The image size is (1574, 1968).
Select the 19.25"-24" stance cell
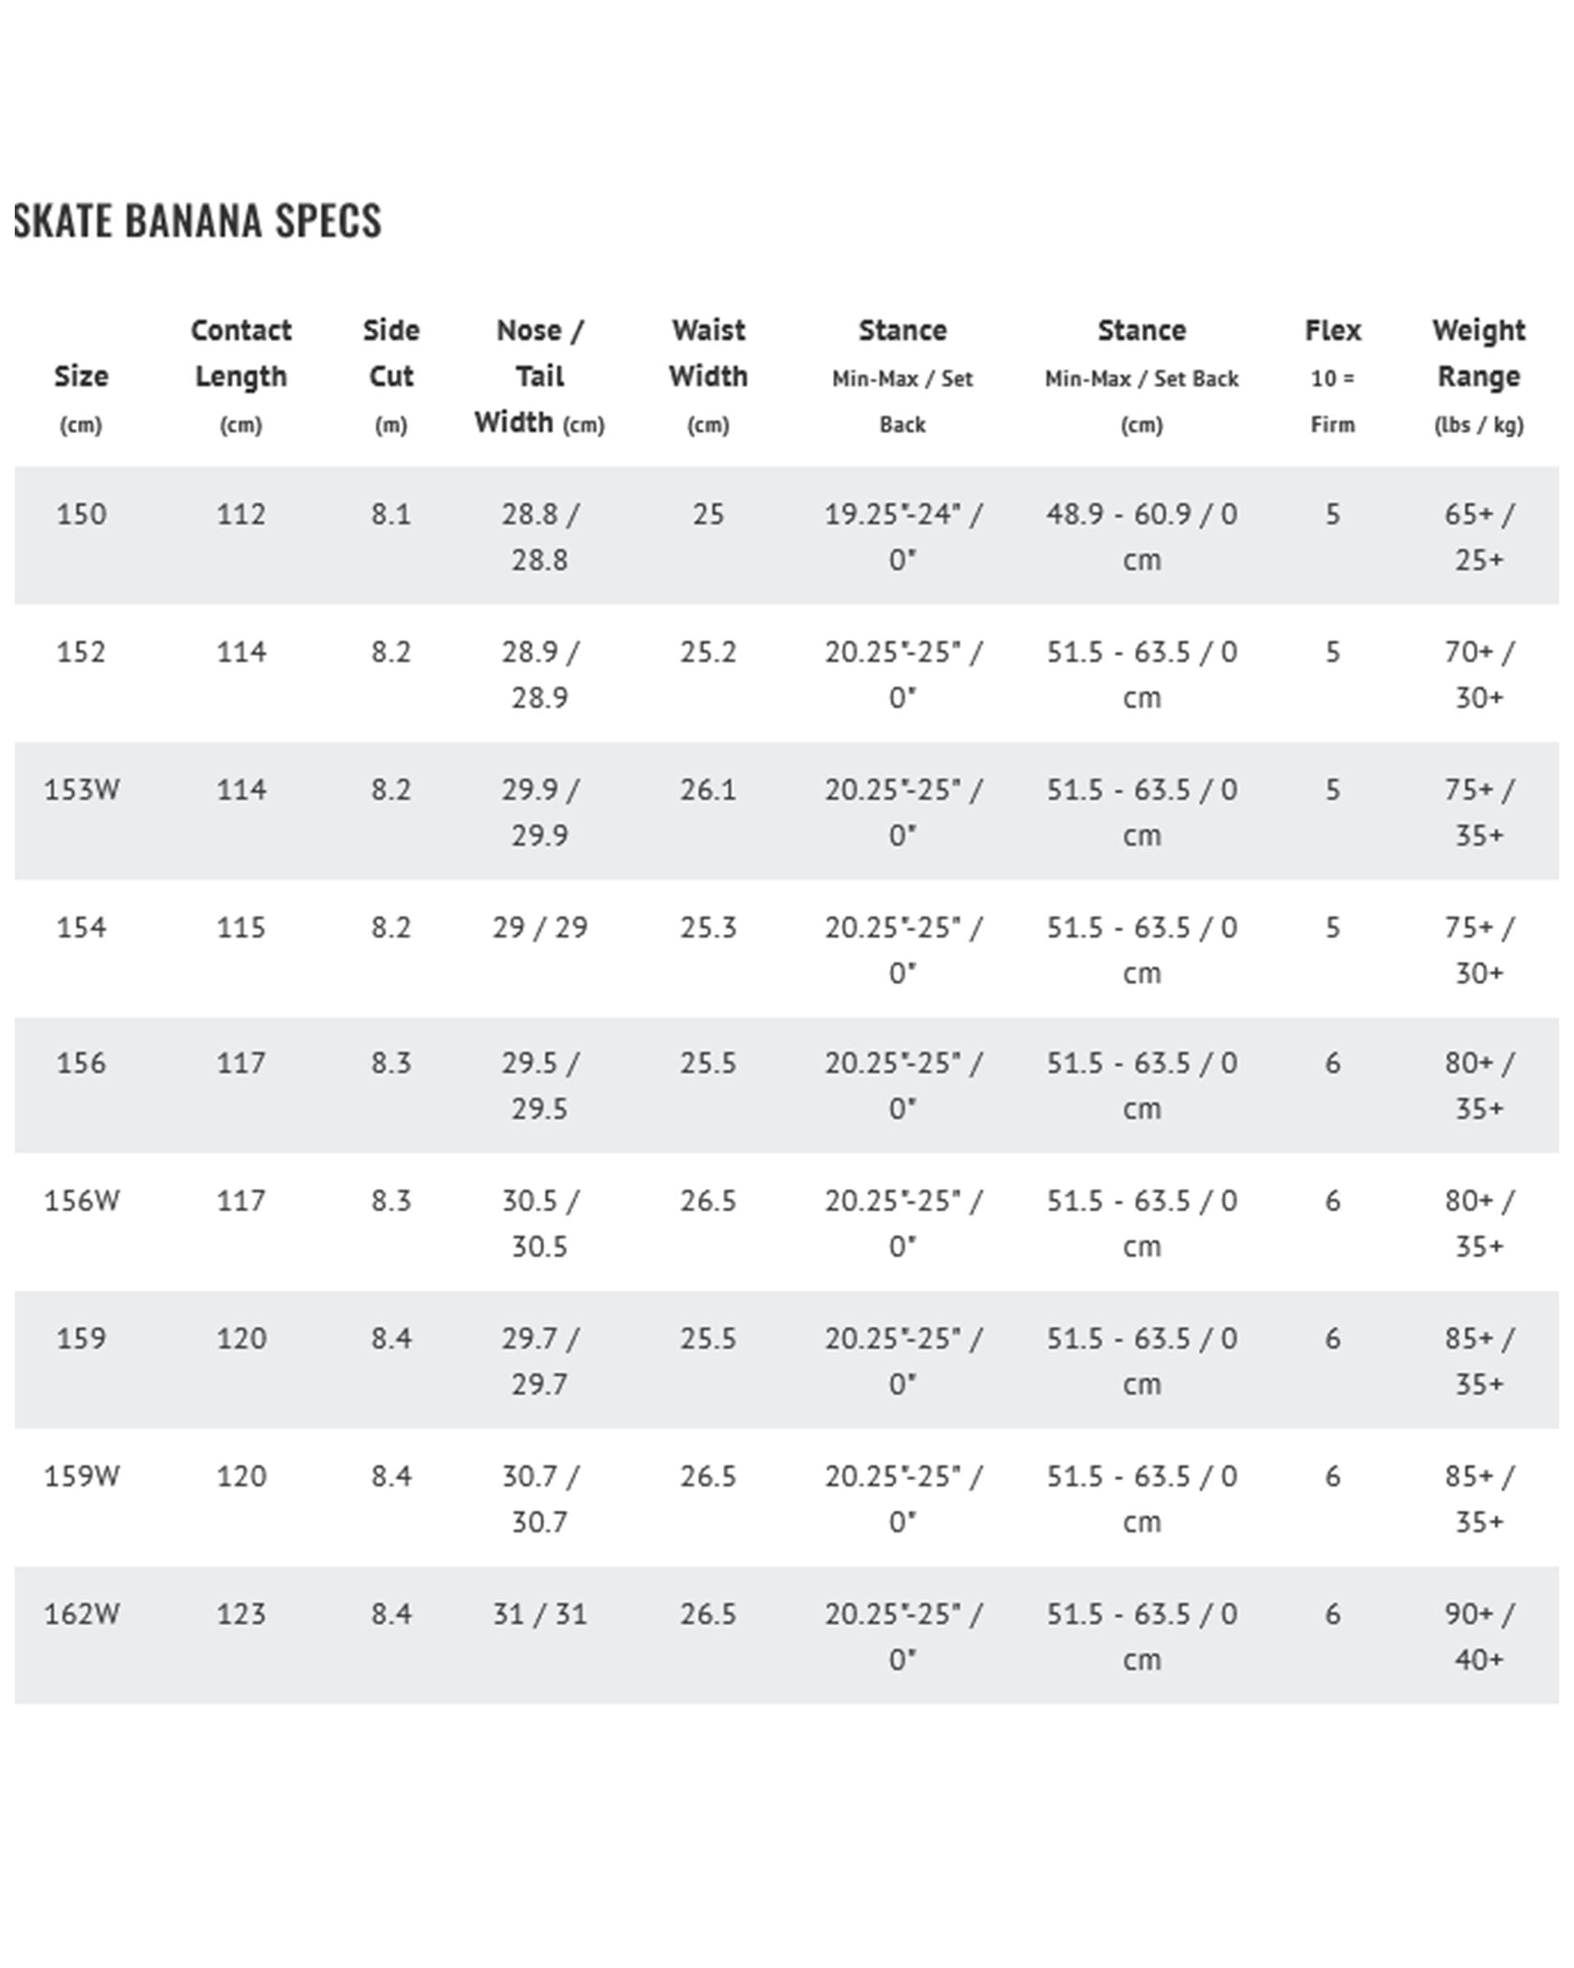(x=903, y=535)
